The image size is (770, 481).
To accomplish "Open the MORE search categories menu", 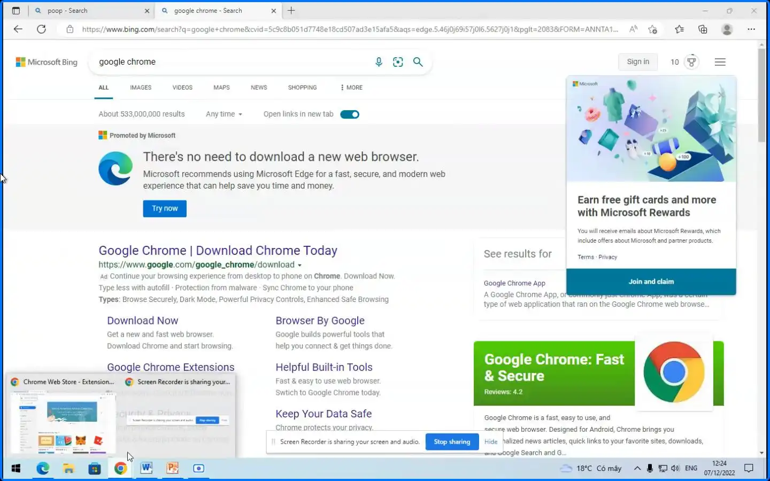I will point(351,88).
